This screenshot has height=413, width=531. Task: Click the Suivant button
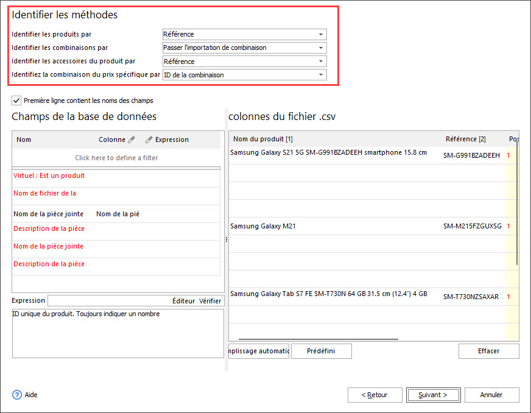click(433, 395)
